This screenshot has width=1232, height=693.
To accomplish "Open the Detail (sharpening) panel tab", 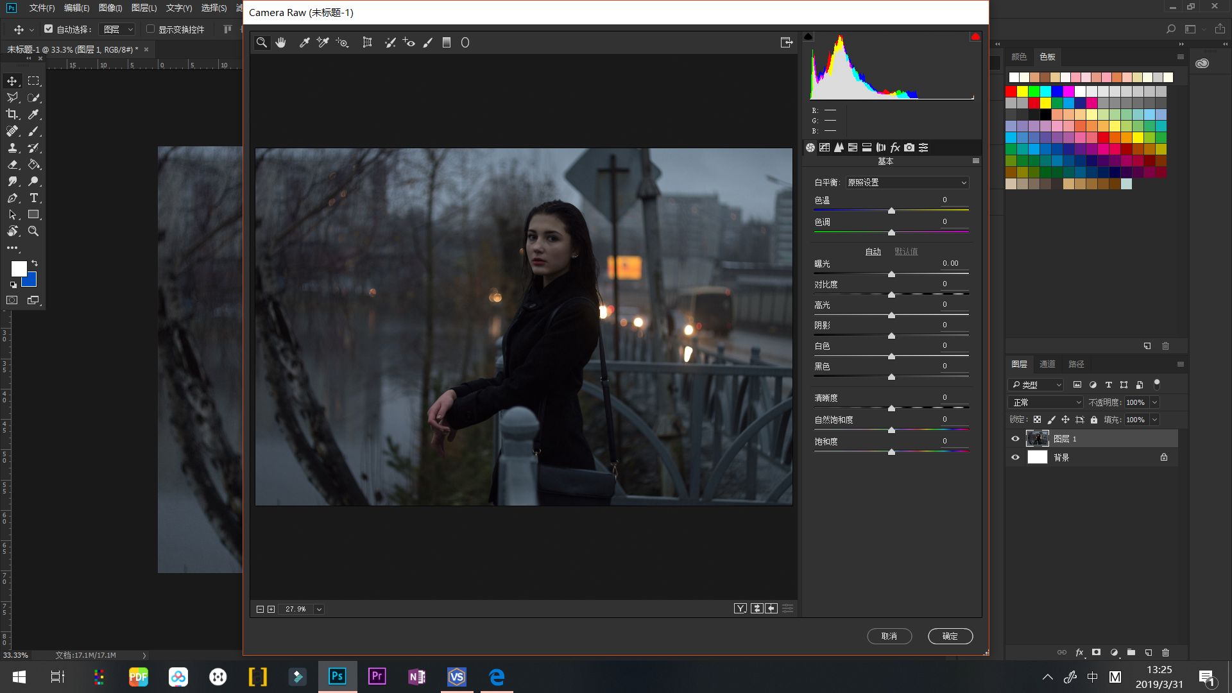I will [839, 148].
